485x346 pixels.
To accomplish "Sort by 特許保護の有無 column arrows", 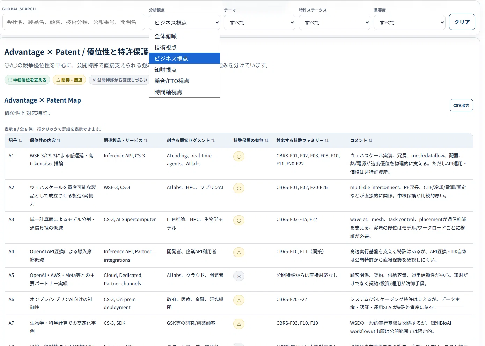I will point(266,141).
